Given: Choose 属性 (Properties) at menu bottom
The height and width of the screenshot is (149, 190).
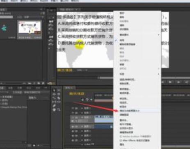Looking at the screenshot, I should click(x=122, y=144).
